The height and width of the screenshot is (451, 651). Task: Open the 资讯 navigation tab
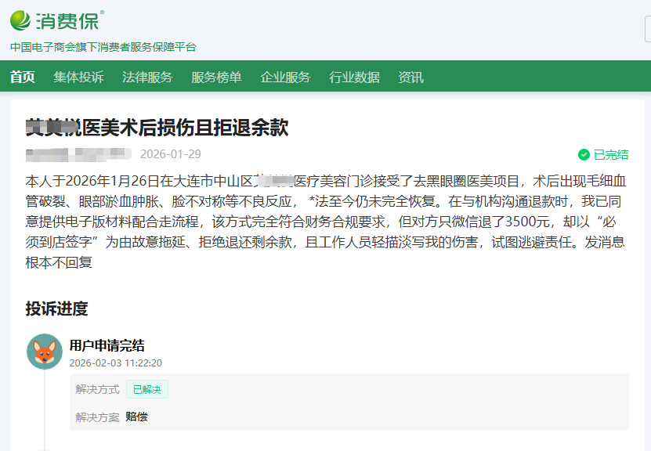coord(410,77)
